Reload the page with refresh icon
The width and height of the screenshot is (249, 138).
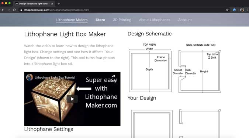tap(14, 10)
